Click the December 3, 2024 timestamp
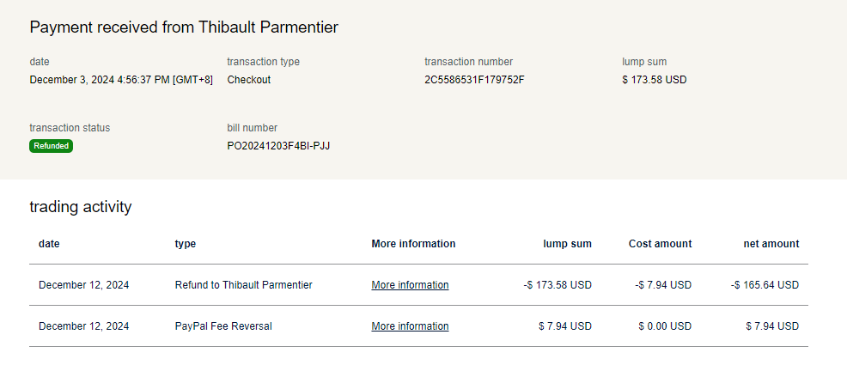 (120, 80)
